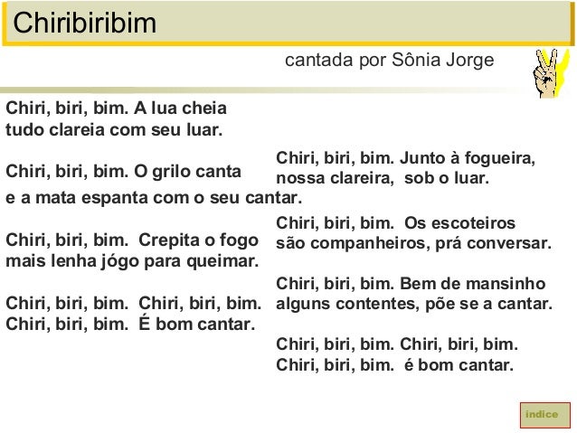577x433 pixels.
Task: Click the 'cantada por Sônia Jorge' subtitle
Action: point(389,61)
